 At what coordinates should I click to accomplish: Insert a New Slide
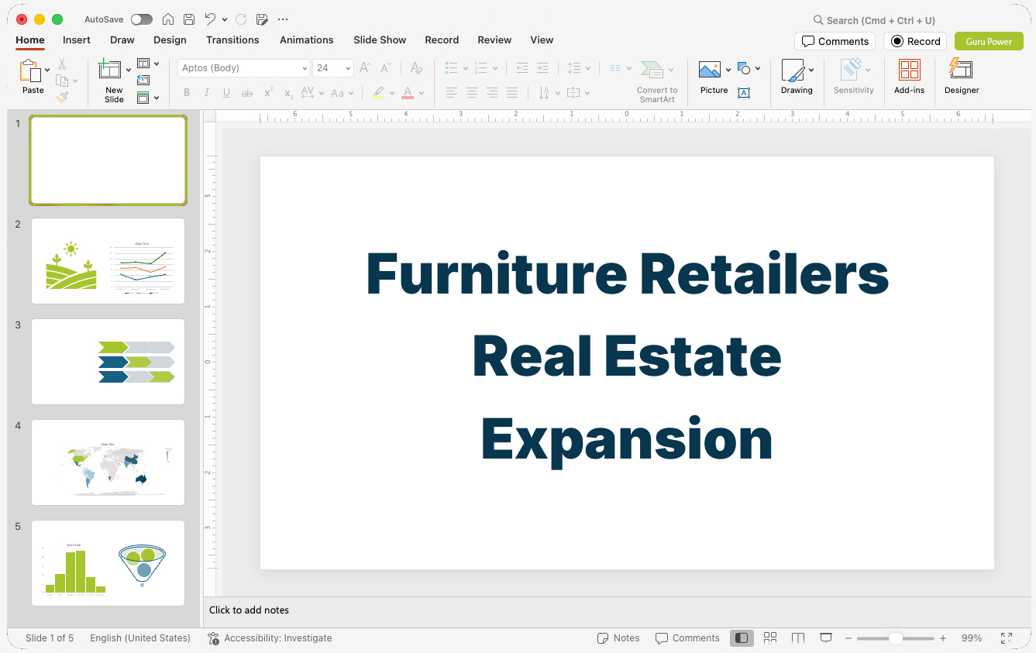(x=113, y=81)
